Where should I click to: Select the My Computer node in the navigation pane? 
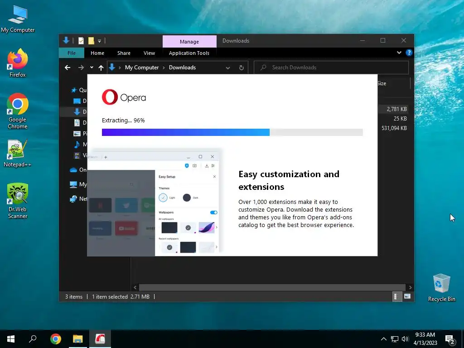[78, 184]
